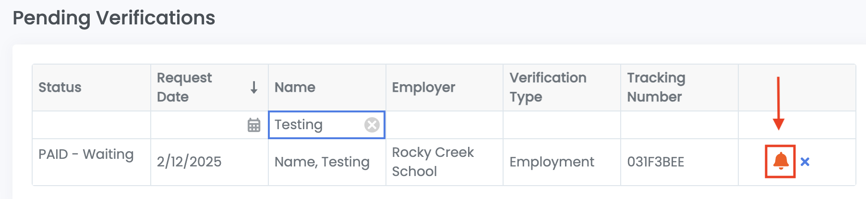Sort by Tracking Number column header
Screen dimensions: 866x199
coord(656,88)
